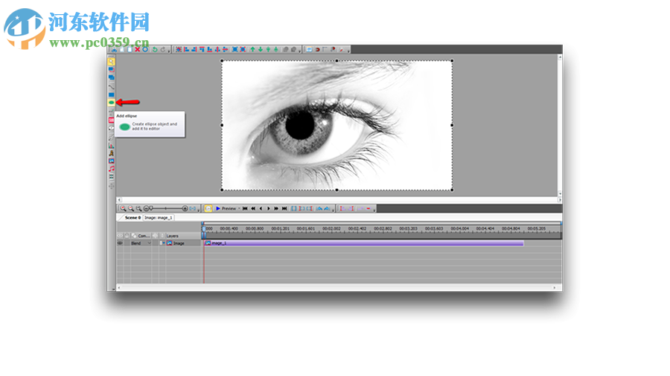Open the Preview dropdown arrow

[239, 209]
